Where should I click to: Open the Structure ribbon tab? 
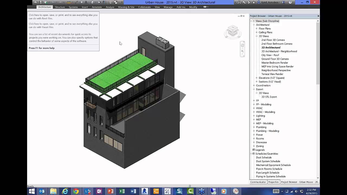[x=60, y=7]
